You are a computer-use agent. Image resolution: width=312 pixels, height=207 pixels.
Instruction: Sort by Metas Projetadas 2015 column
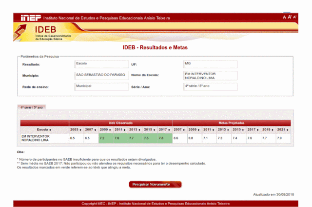pos(238,129)
